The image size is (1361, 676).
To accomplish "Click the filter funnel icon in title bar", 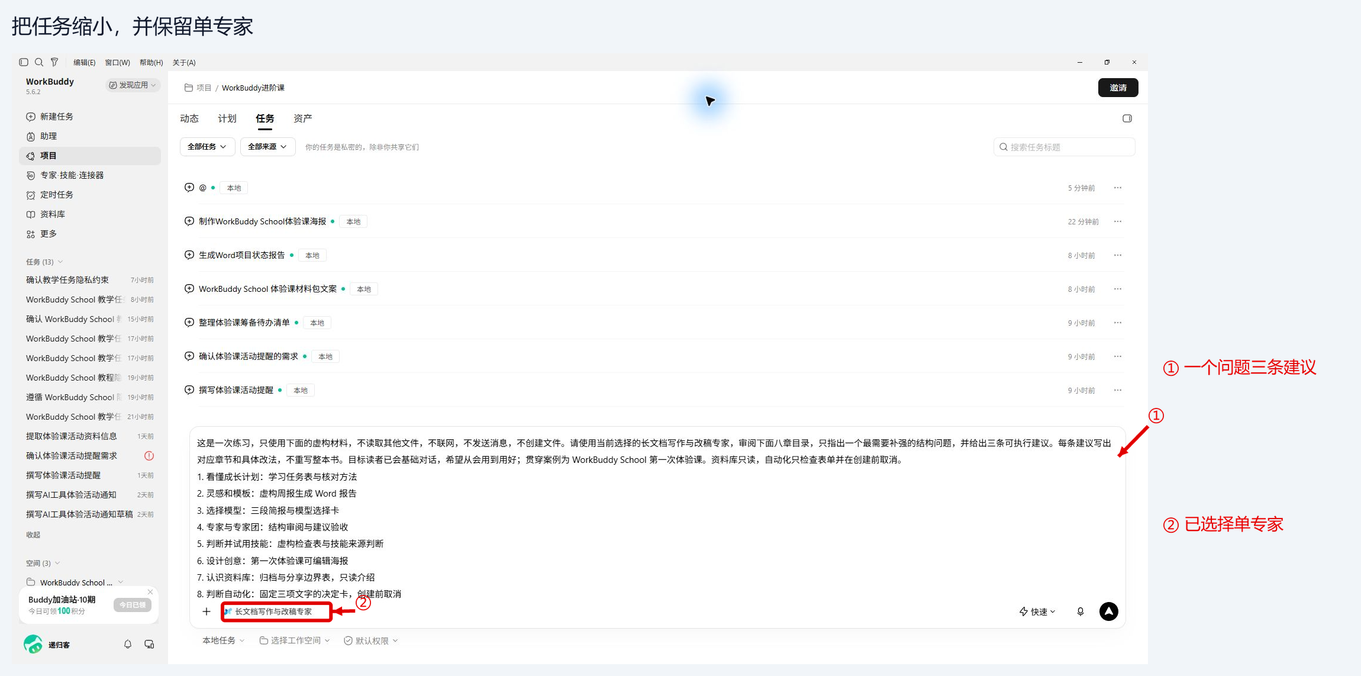I will tap(54, 62).
